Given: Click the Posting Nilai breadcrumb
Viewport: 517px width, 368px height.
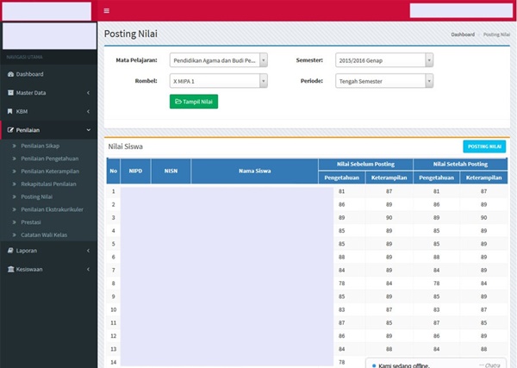Looking at the screenshot, I should coord(496,34).
